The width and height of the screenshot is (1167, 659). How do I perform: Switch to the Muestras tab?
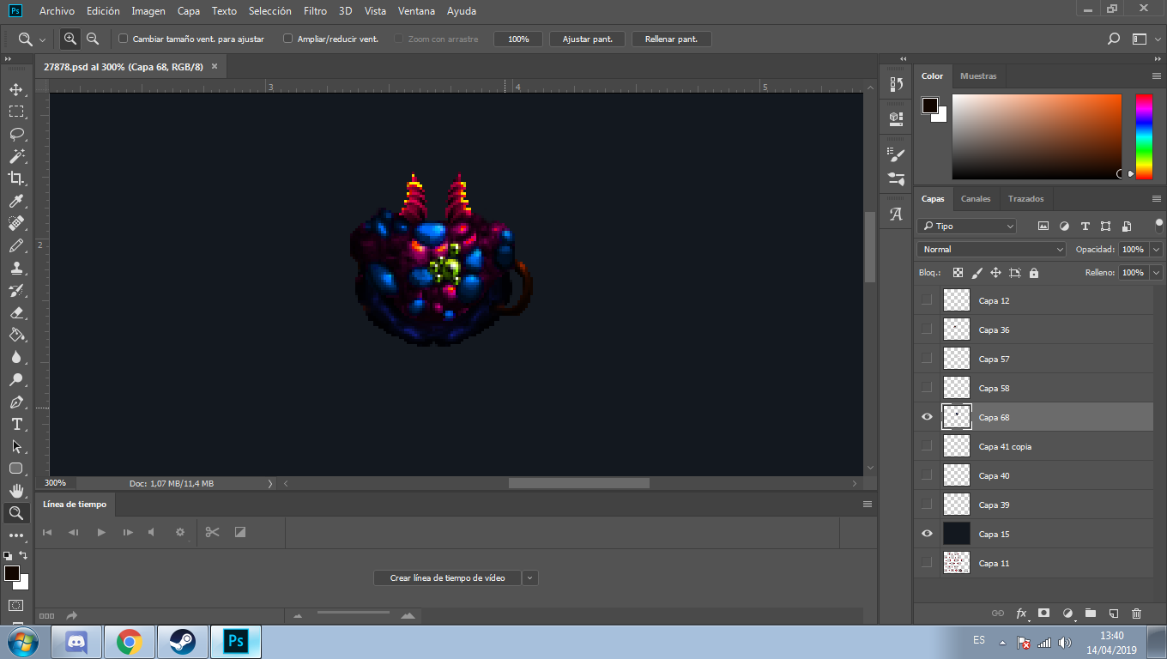click(978, 76)
